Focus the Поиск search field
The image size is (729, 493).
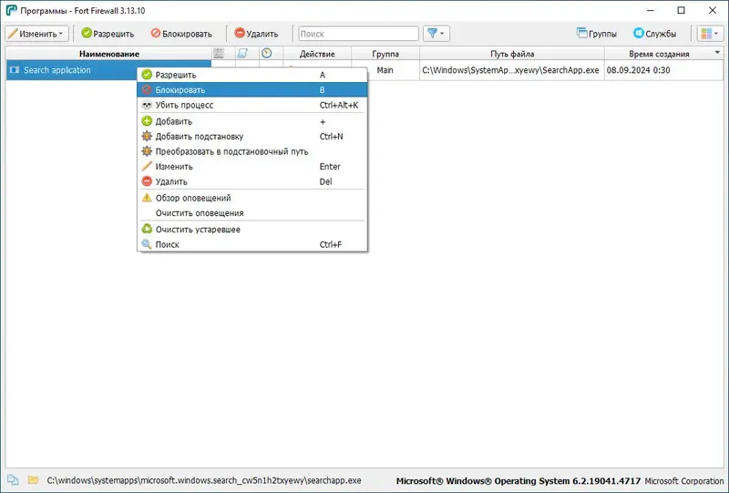[358, 34]
